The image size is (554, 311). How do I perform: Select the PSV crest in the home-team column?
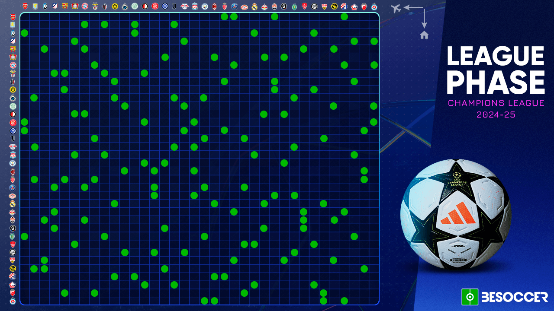point(13,196)
